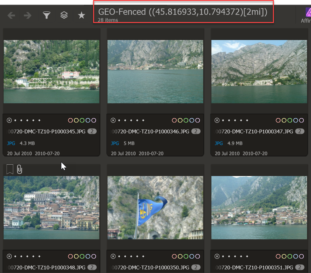Apply green color label to P1000346.JPG
The height and width of the screenshot is (273, 311).
[x=186, y=120]
